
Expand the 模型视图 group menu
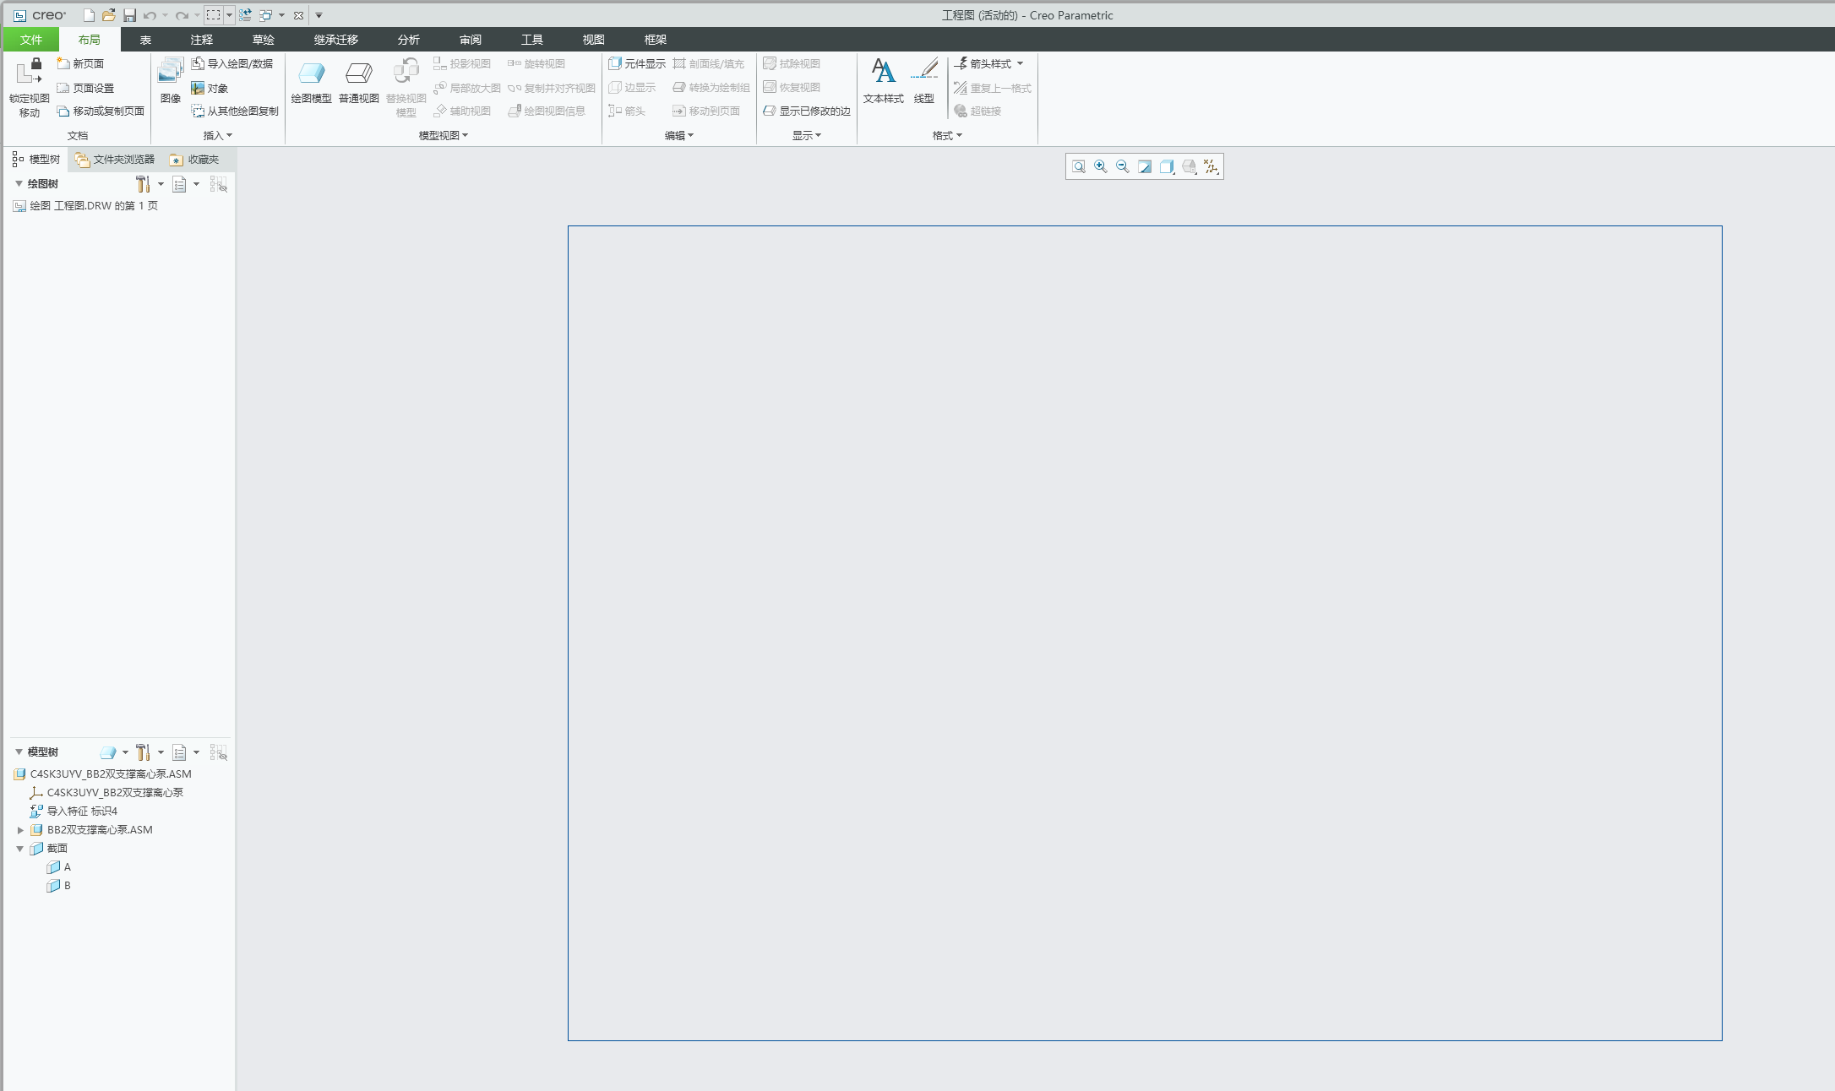pos(444,135)
